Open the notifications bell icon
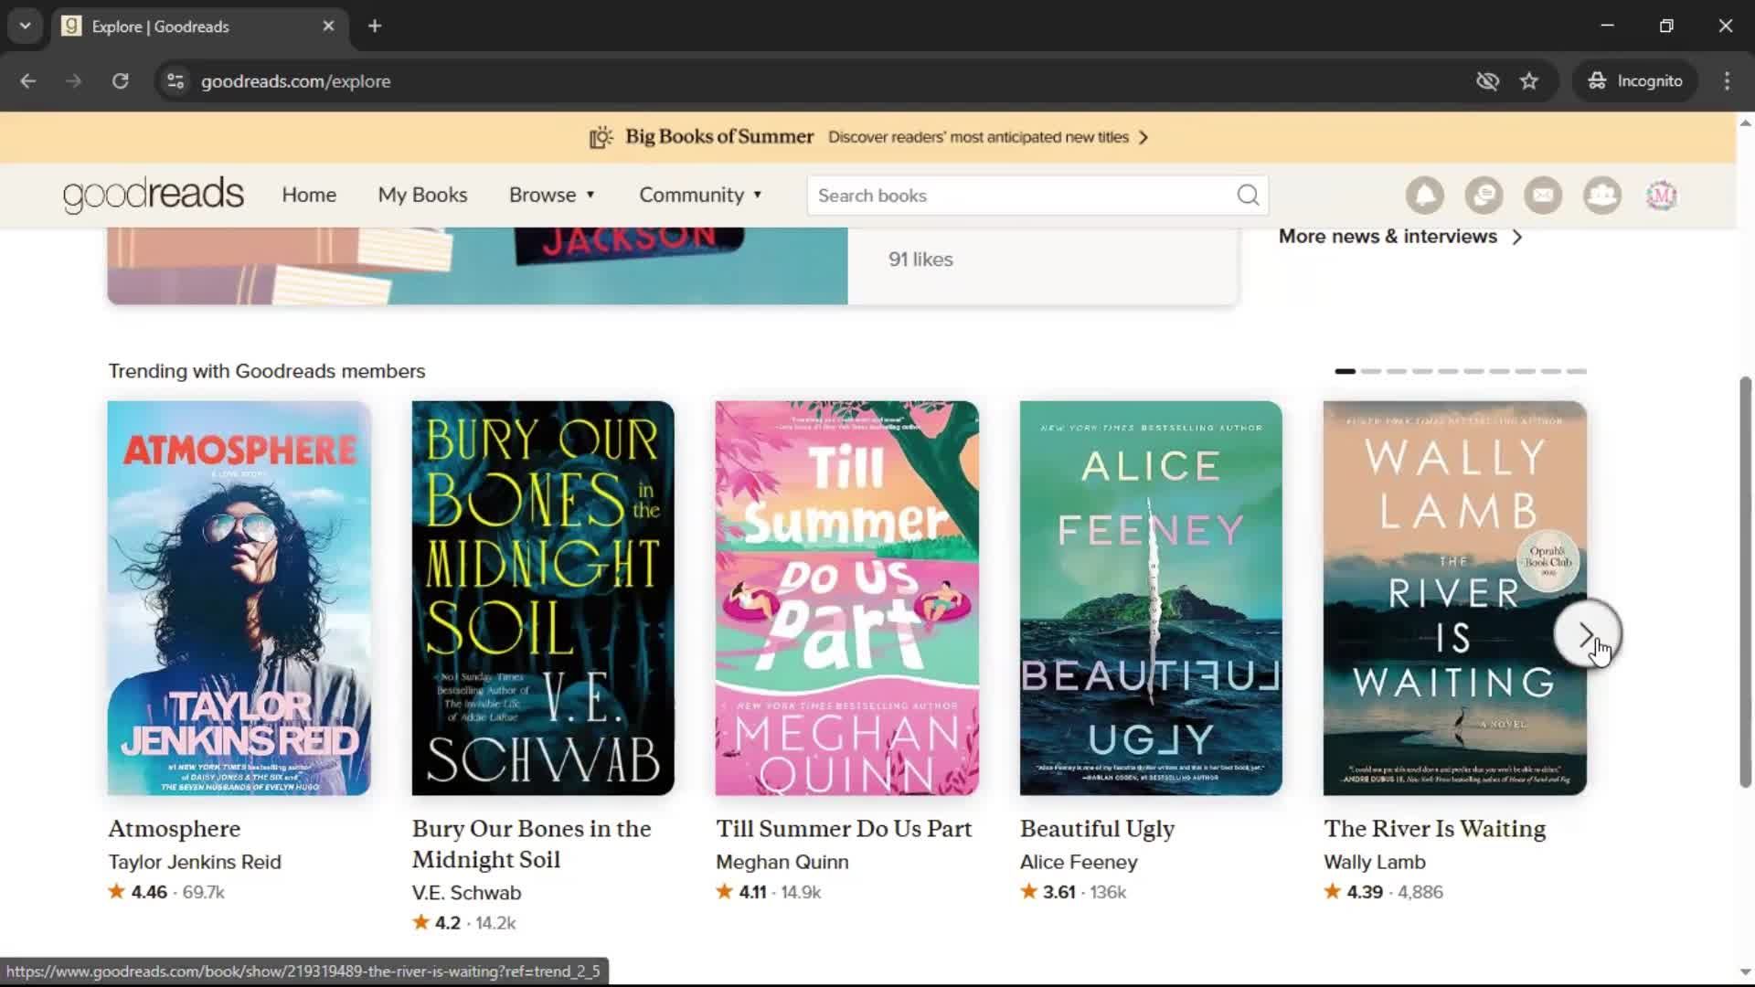 tap(1424, 196)
